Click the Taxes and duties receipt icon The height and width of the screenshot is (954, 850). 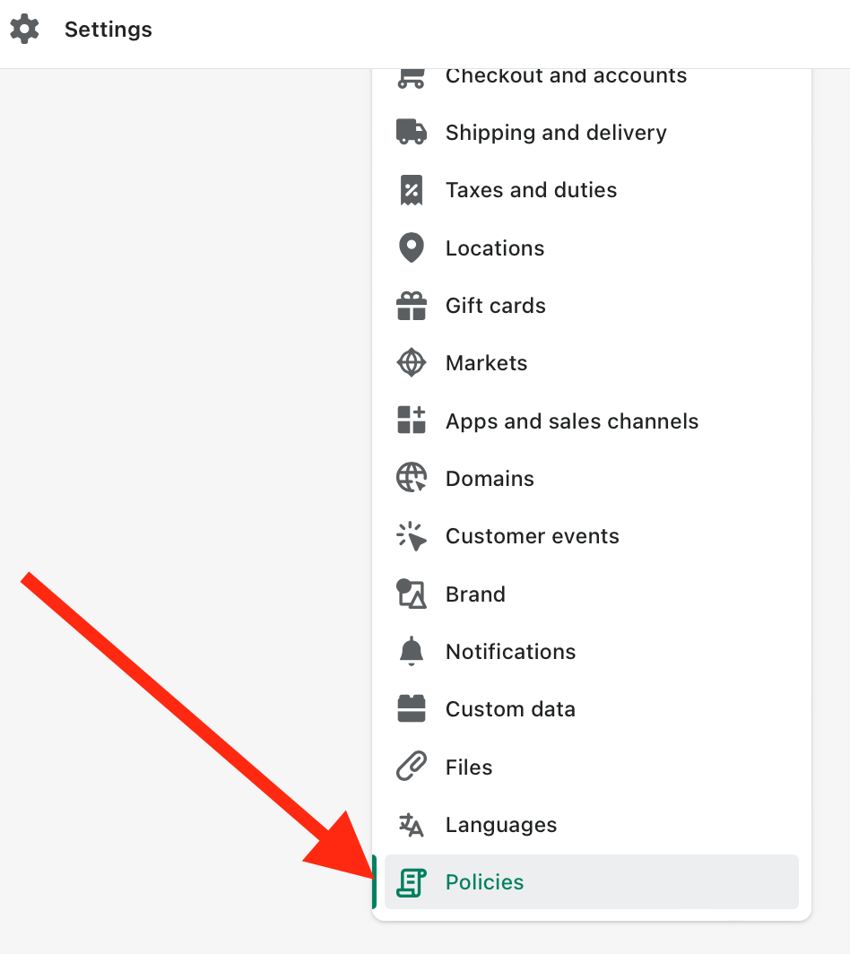pos(412,190)
